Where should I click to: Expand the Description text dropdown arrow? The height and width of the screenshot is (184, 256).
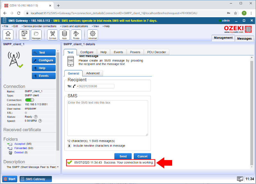click(58, 167)
